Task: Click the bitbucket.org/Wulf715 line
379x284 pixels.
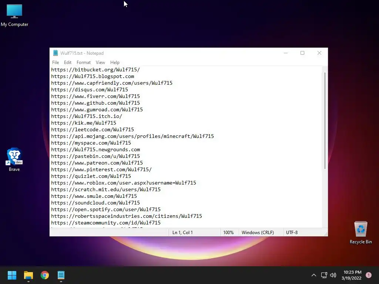Action: tap(95, 70)
